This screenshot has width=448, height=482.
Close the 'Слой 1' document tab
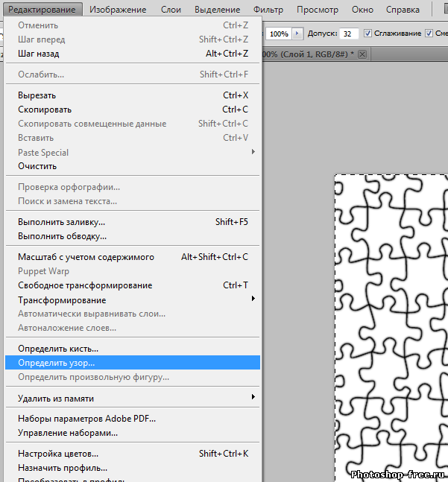(362, 55)
